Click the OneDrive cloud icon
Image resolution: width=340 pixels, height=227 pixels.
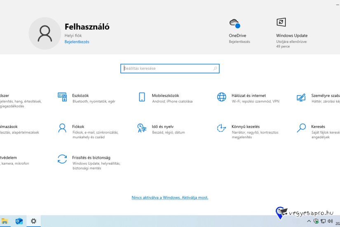pos(234,23)
